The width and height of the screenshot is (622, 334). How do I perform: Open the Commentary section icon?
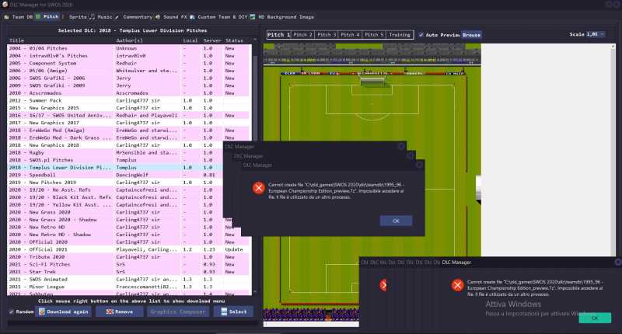pos(117,16)
